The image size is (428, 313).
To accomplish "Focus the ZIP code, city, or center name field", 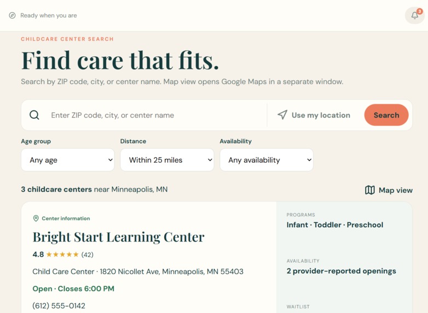I will pyautogui.click(x=157, y=115).
